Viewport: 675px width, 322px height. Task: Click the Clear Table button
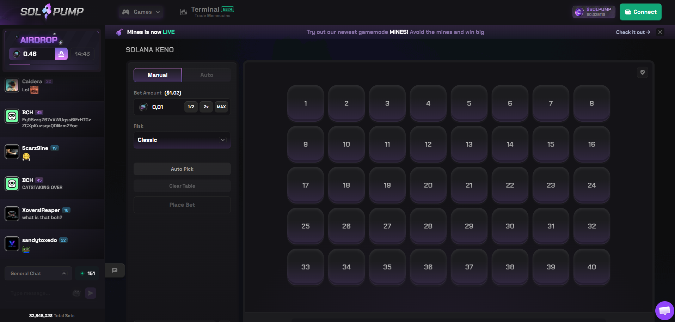(182, 186)
